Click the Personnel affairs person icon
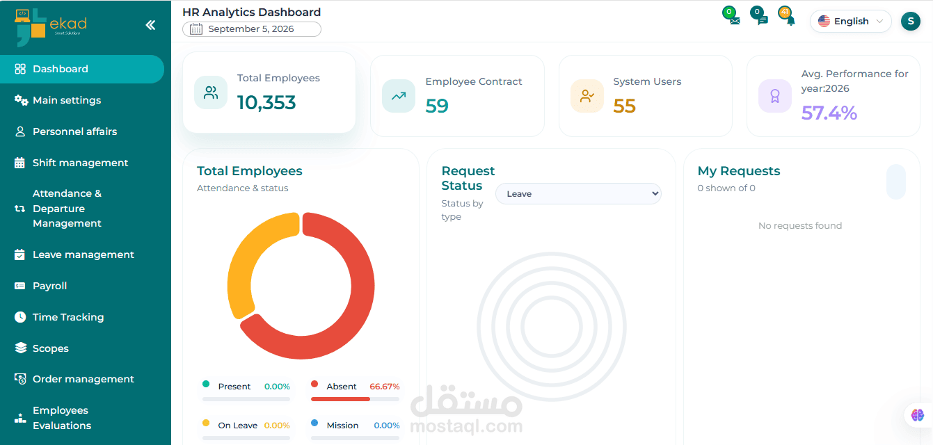Viewport: 933px width, 445px height. click(20, 131)
